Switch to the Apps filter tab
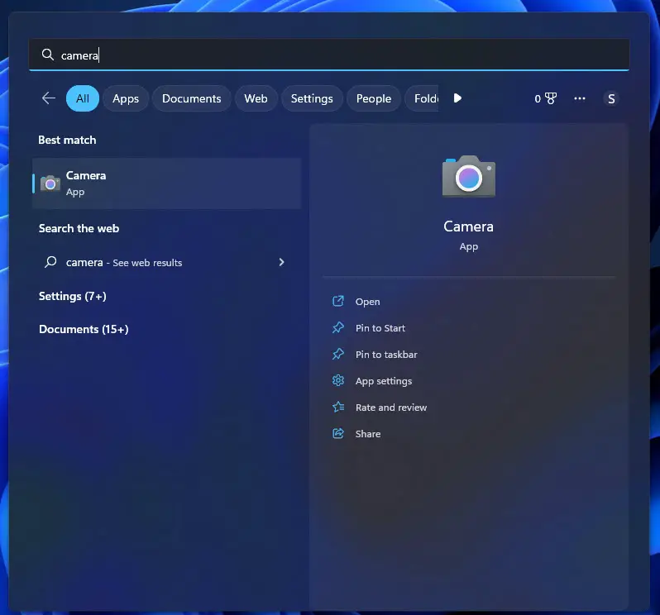This screenshot has width=660, height=615. [126, 98]
